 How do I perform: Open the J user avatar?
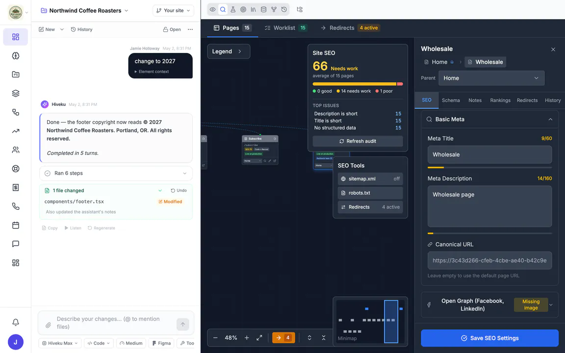[x=16, y=342]
